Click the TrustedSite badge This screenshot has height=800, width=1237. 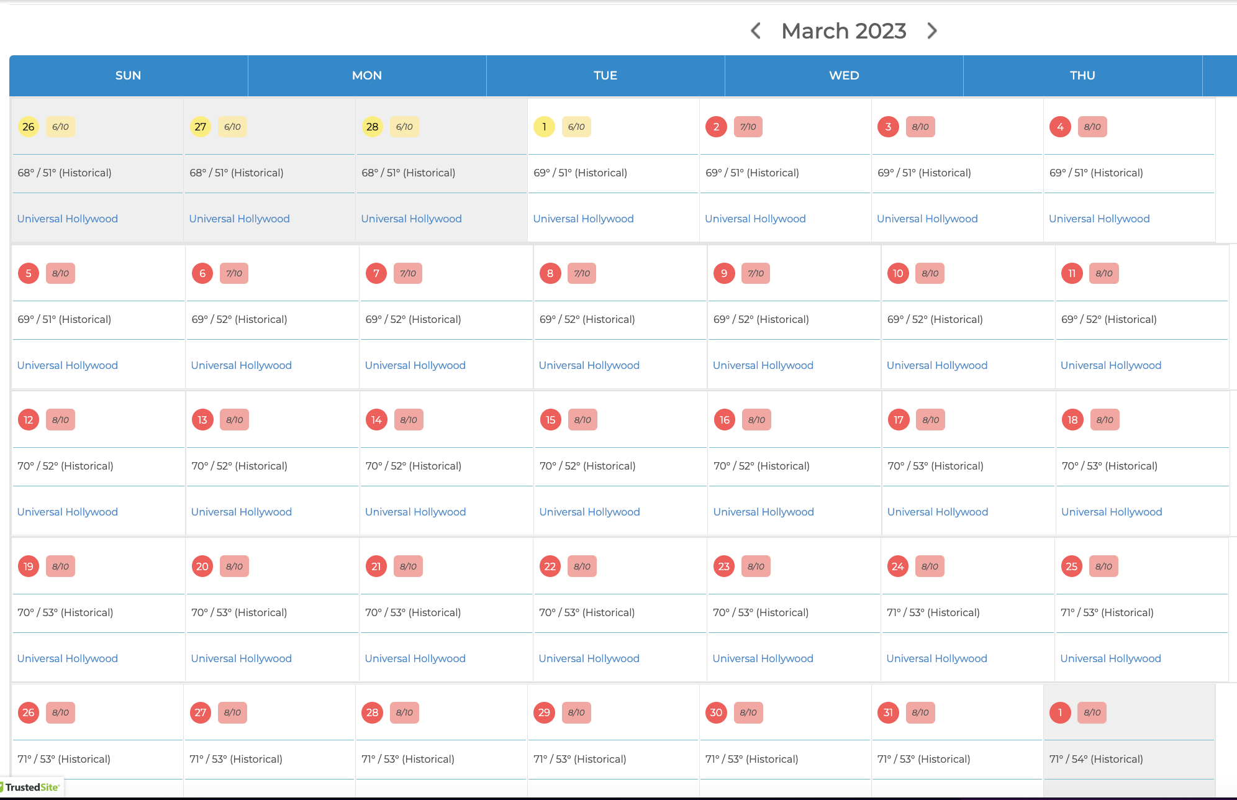[x=31, y=787]
